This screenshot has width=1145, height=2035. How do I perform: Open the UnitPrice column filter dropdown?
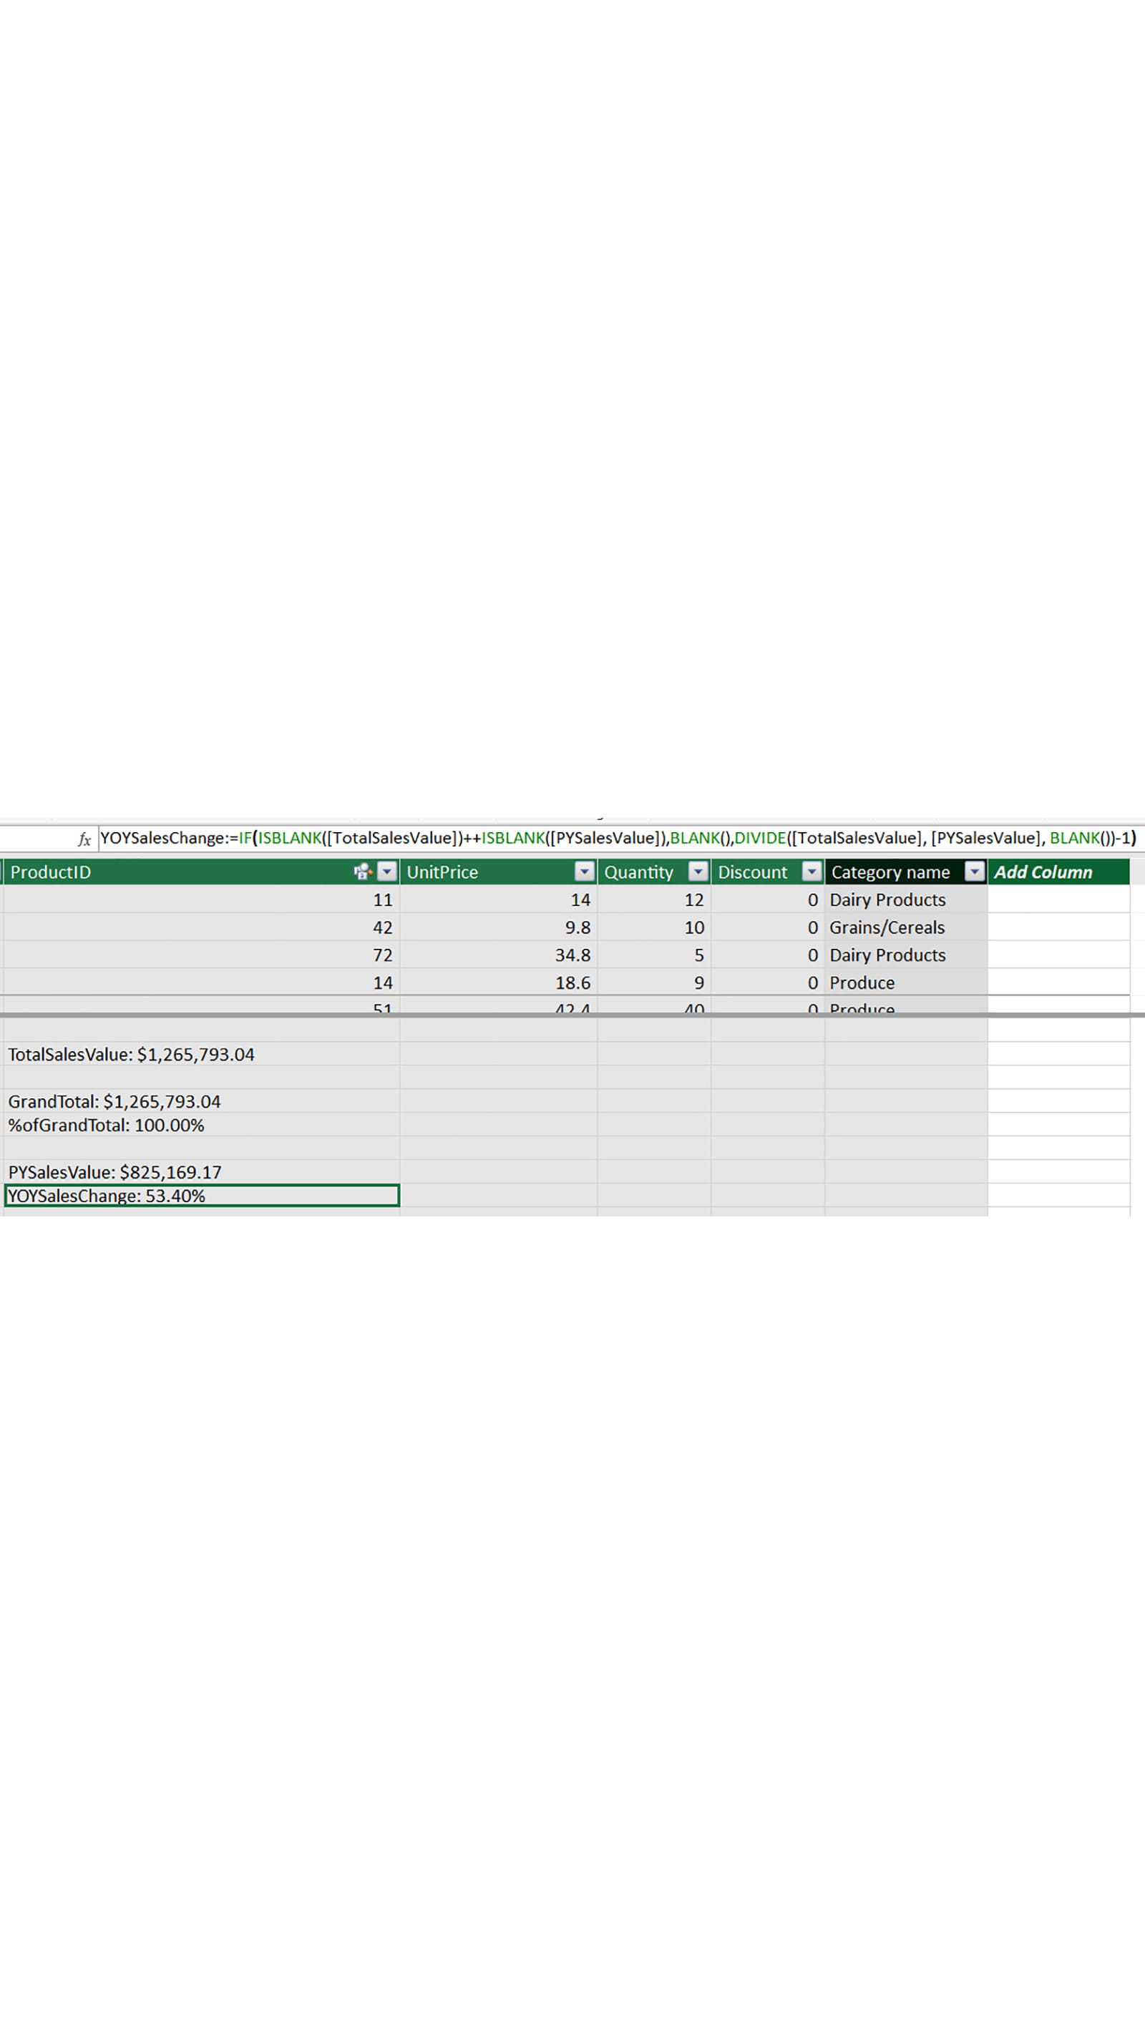[584, 872]
